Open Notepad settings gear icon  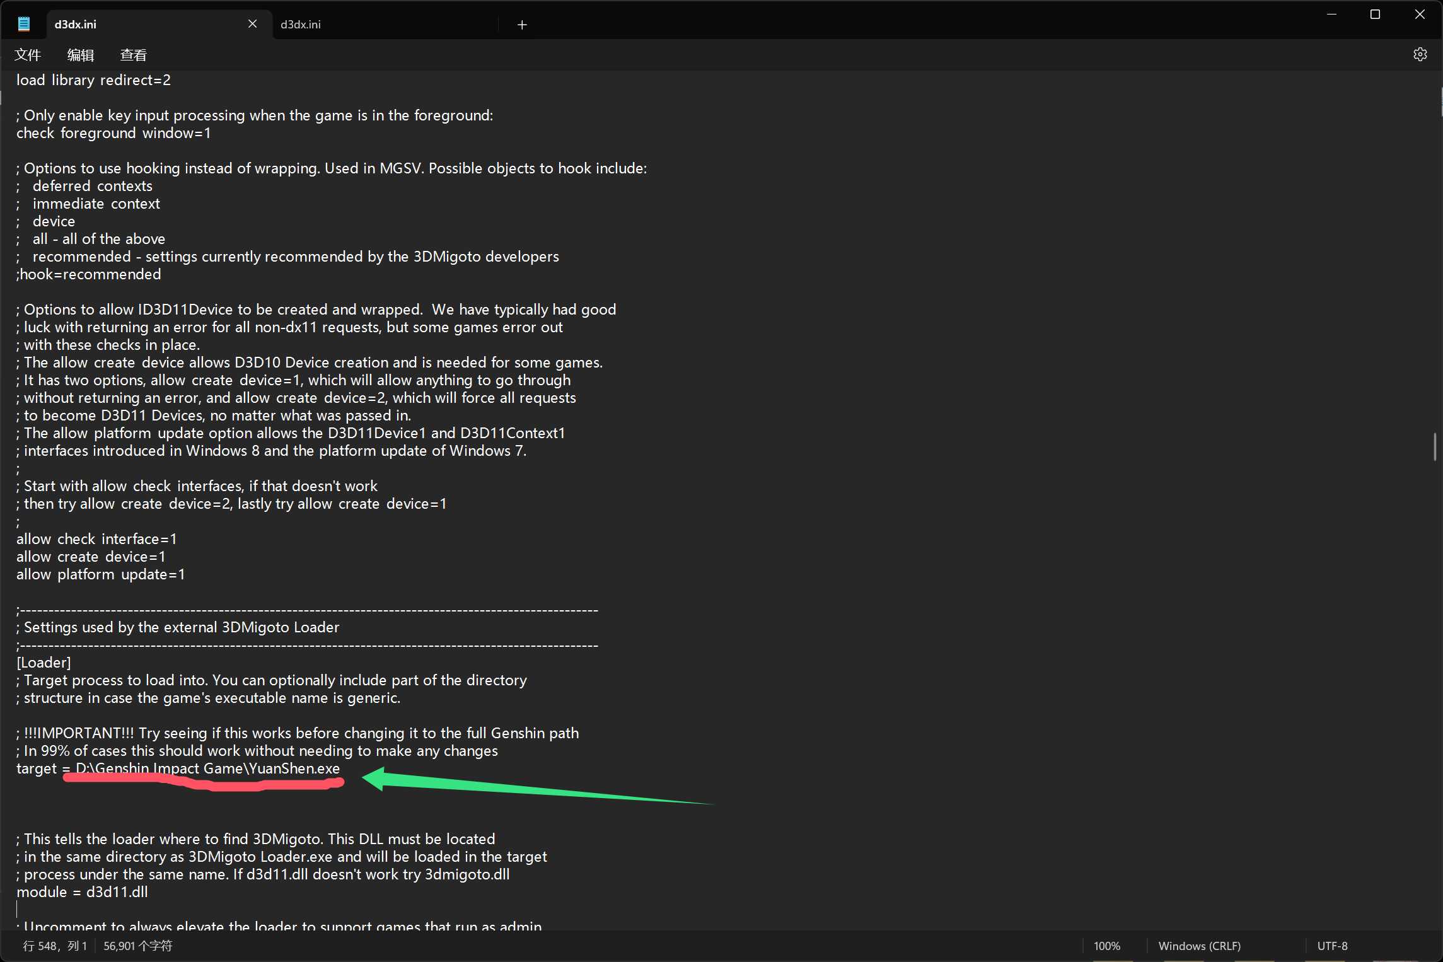[x=1420, y=55]
